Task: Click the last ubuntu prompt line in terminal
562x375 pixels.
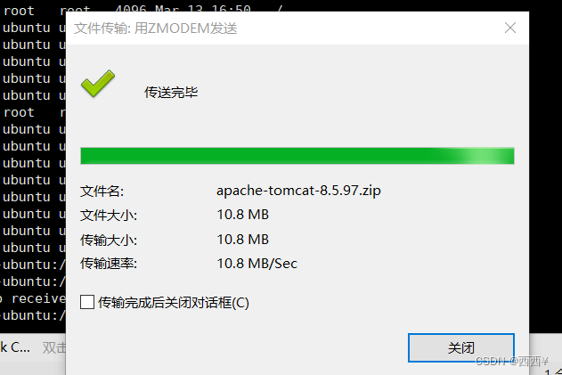Action: click(33, 315)
